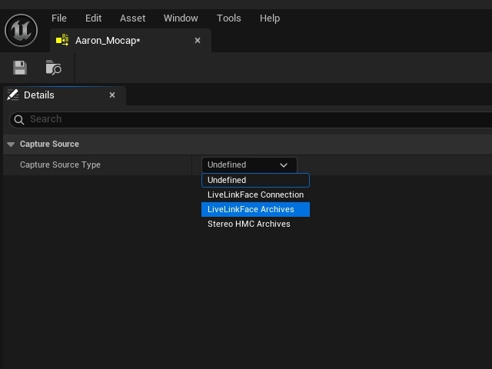The height and width of the screenshot is (369, 492).
Task: Open the File menu
Action: pyautogui.click(x=59, y=18)
